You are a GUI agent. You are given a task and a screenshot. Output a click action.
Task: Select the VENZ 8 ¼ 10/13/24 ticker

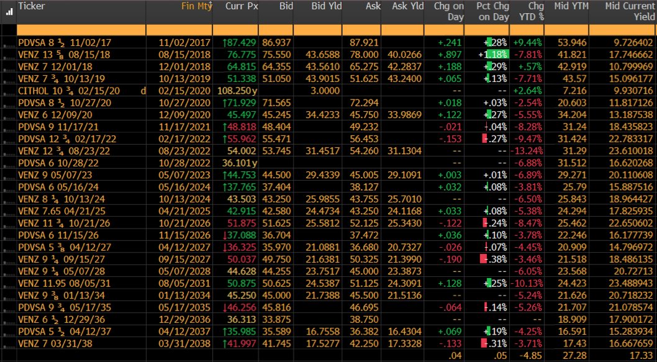[x=61, y=199]
